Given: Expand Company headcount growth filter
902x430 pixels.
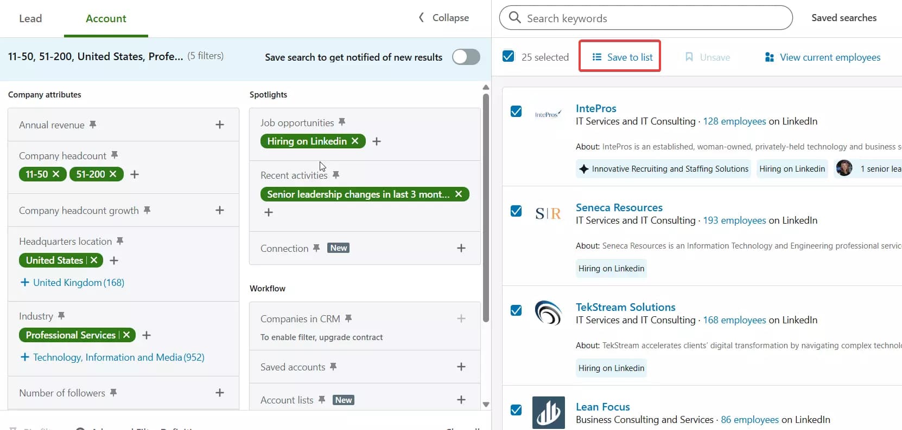Looking at the screenshot, I should pyautogui.click(x=220, y=210).
